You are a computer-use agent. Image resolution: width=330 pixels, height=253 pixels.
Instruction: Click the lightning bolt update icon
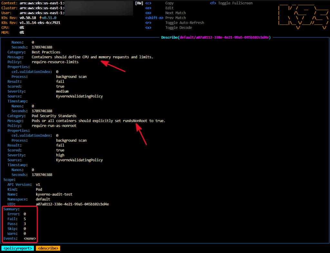coord(40,18)
